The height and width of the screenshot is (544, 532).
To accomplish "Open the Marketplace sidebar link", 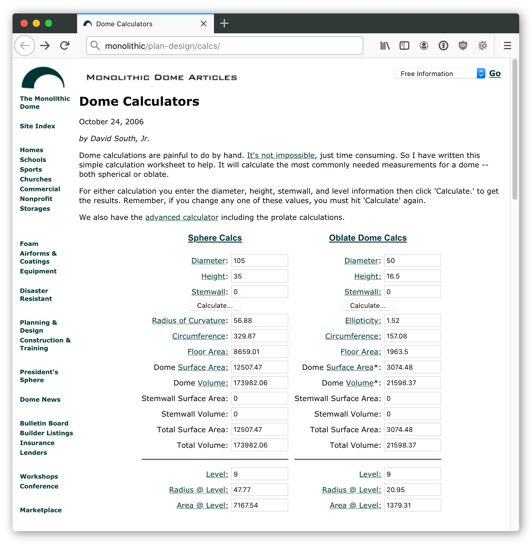I will coord(41,510).
